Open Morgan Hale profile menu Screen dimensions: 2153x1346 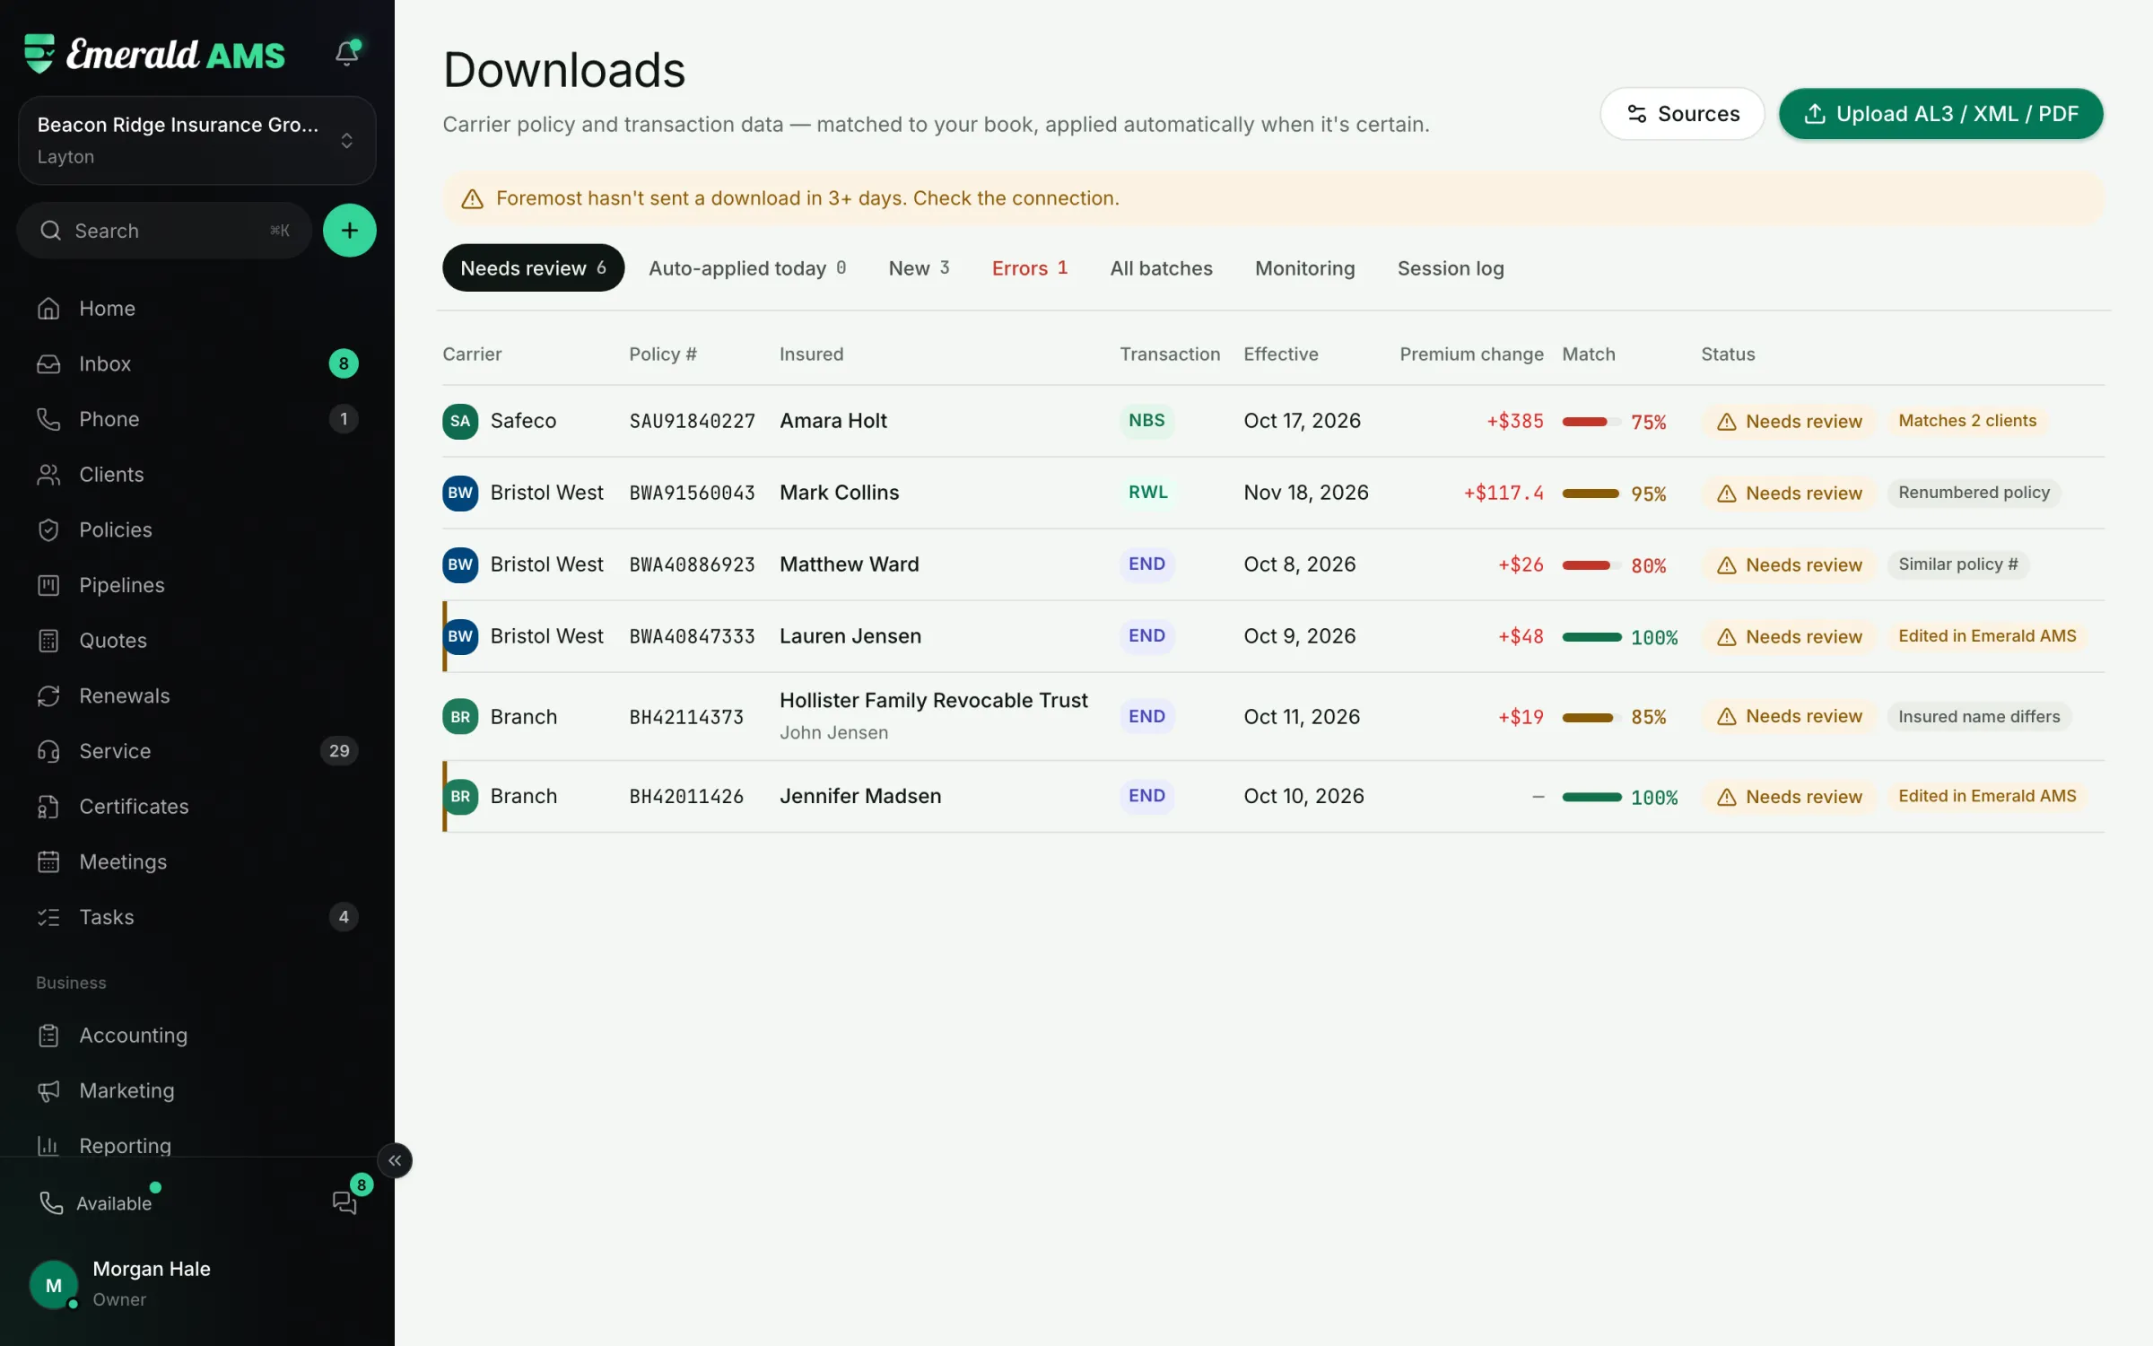(196, 1284)
